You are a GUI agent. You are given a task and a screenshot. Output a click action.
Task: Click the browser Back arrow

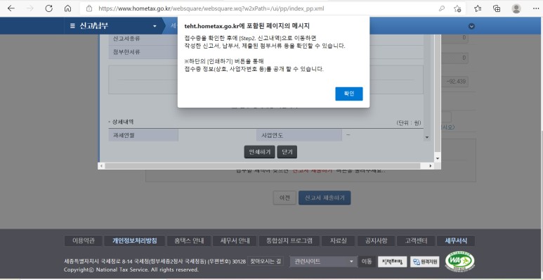click(x=11, y=8)
